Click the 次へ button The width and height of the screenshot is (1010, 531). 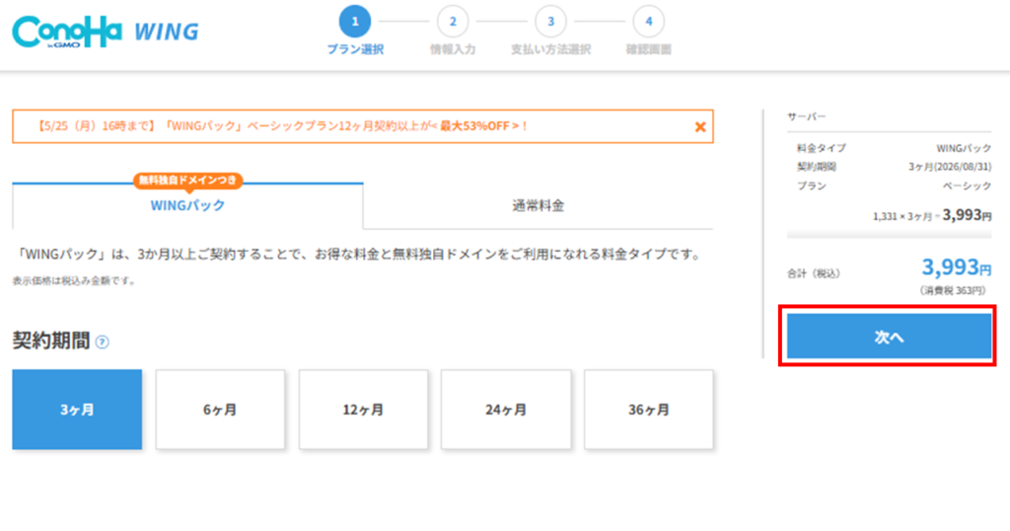(x=889, y=337)
